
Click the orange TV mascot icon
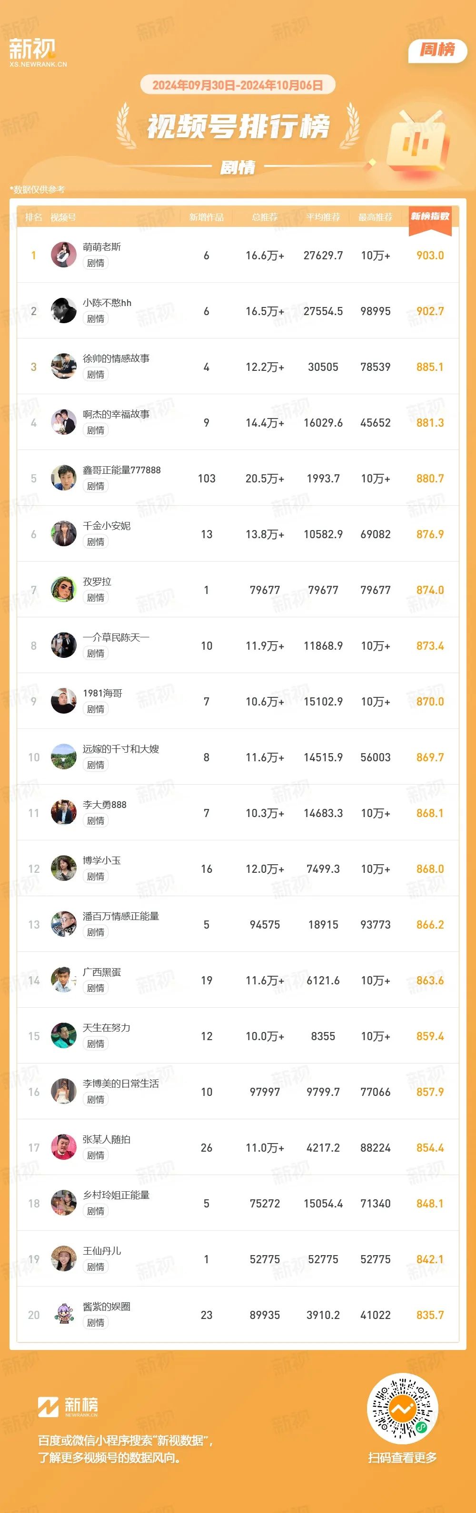click(x=417, y=142)
